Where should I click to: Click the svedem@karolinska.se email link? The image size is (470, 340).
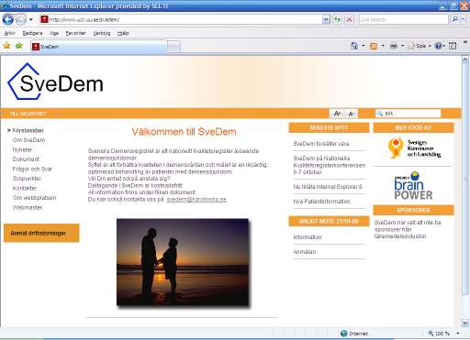click(196, 200)
